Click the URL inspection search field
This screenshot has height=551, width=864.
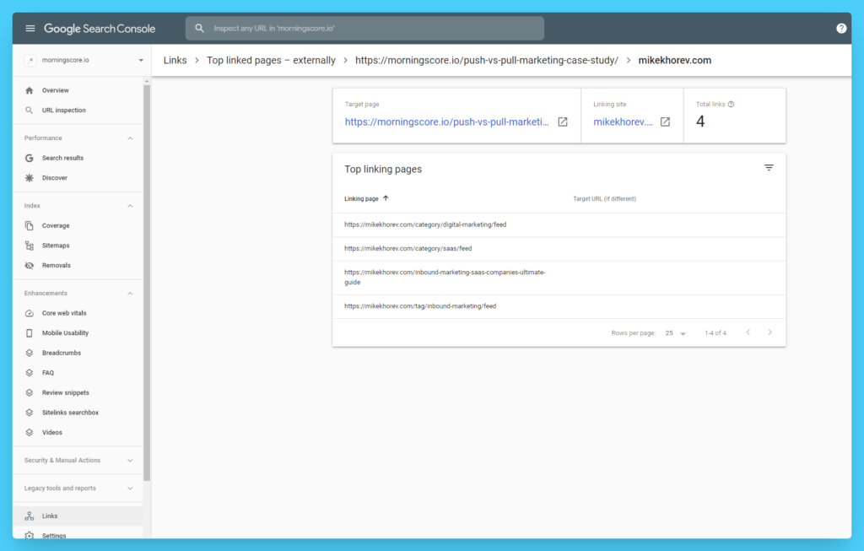363,28
